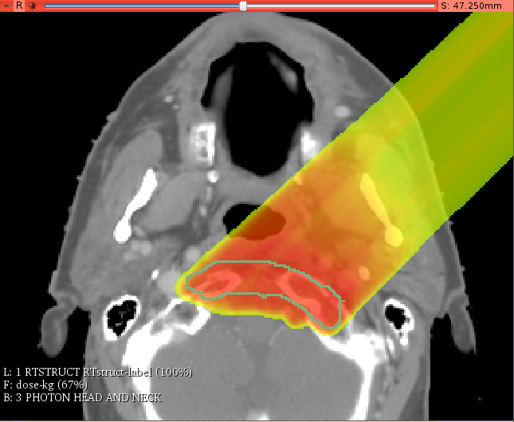
Task: Click inside the green contour's left lobe
Action: pos(223,283)
